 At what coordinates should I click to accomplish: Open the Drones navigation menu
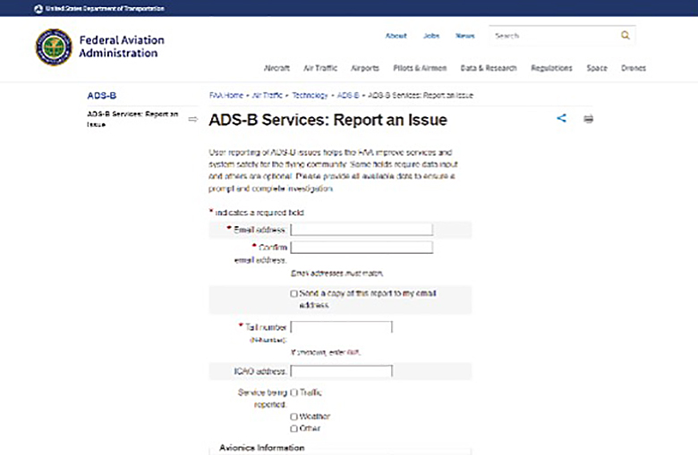[x=634, y=68]
